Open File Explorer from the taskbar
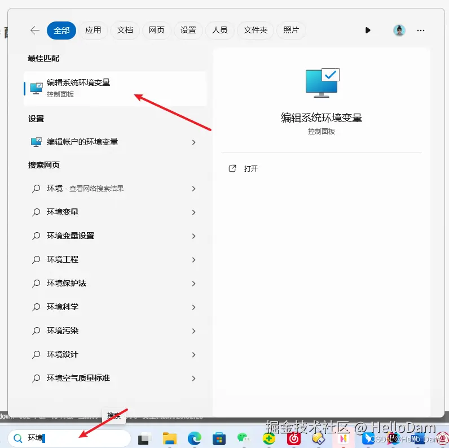Viewport: 449px width, 448px height. click(x=170, y=438)
